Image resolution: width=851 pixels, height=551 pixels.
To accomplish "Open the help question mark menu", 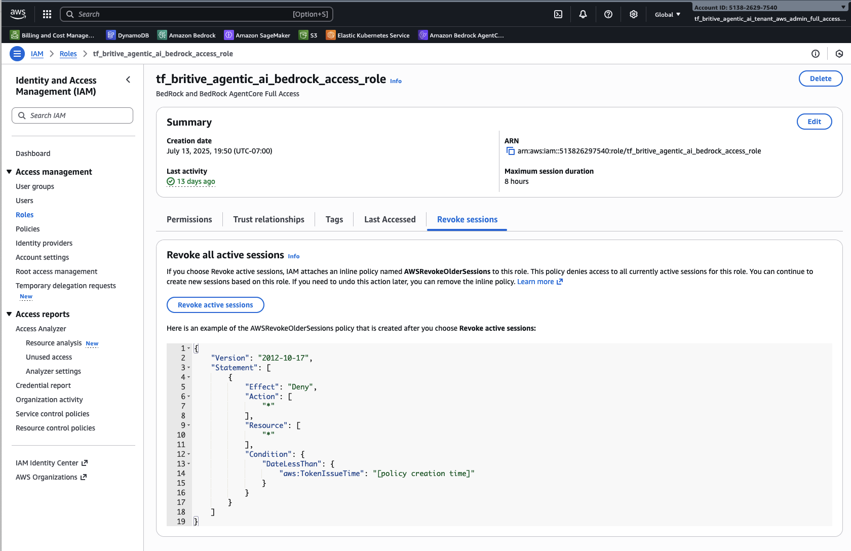I will click(608, 14).
